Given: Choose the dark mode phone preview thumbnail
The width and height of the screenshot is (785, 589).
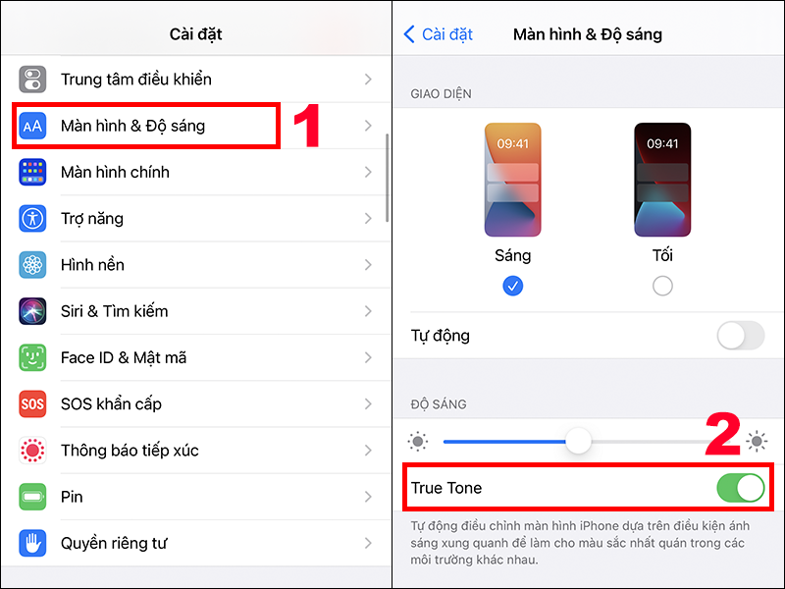Looking at the screenshot, I should click(x=662, y=180).
